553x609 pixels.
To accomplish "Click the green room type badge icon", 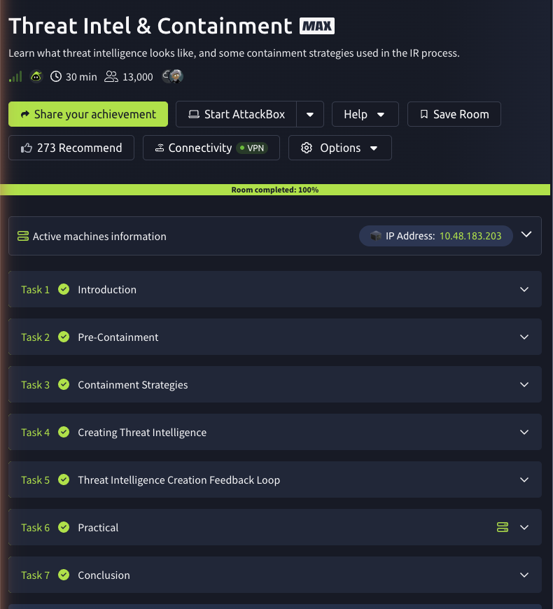I will click(36, 76).
